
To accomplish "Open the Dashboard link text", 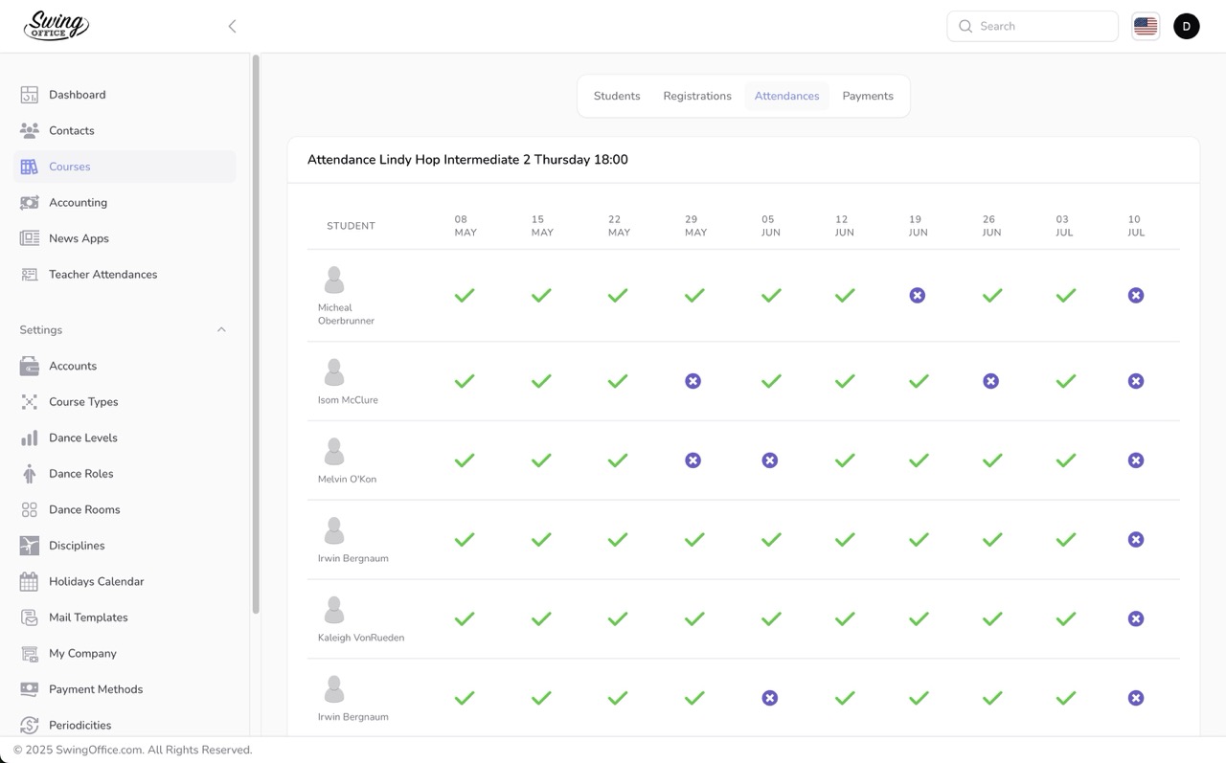I will [78, 95].
